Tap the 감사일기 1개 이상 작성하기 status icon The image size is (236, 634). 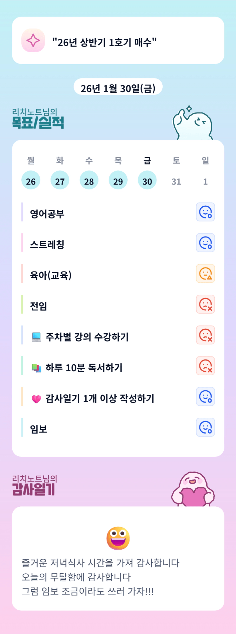(205, 397)
